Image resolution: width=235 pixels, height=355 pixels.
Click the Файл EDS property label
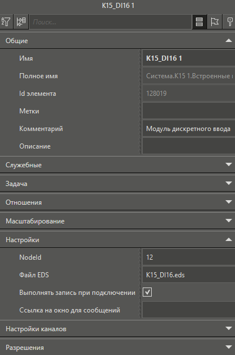pyautogui.click(x=34, y=275)
